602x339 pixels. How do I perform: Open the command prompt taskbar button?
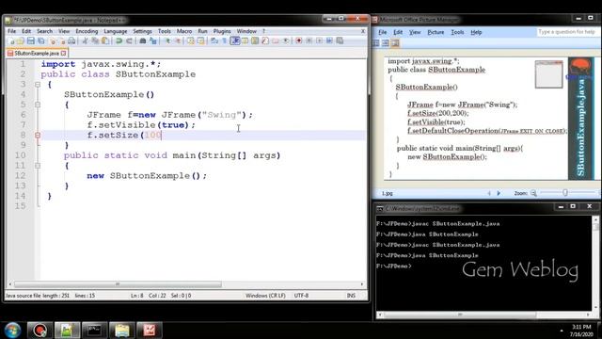94,331
